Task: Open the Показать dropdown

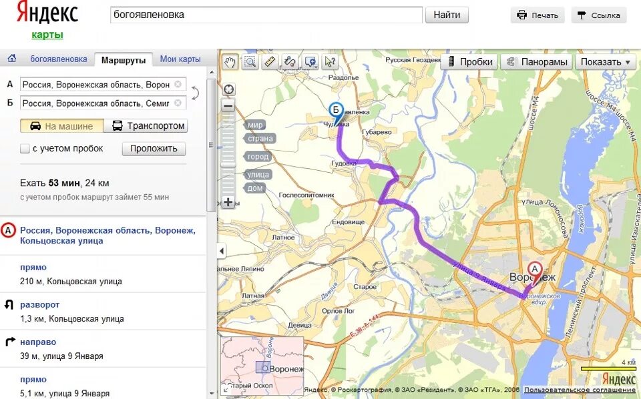Action: (606, 62)
